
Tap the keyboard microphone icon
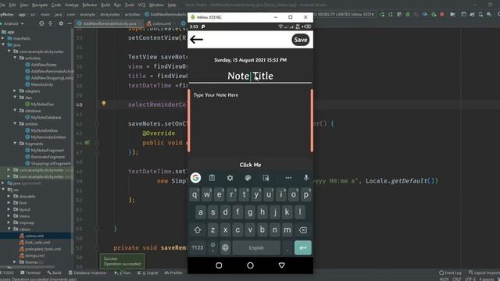[306, 178]
